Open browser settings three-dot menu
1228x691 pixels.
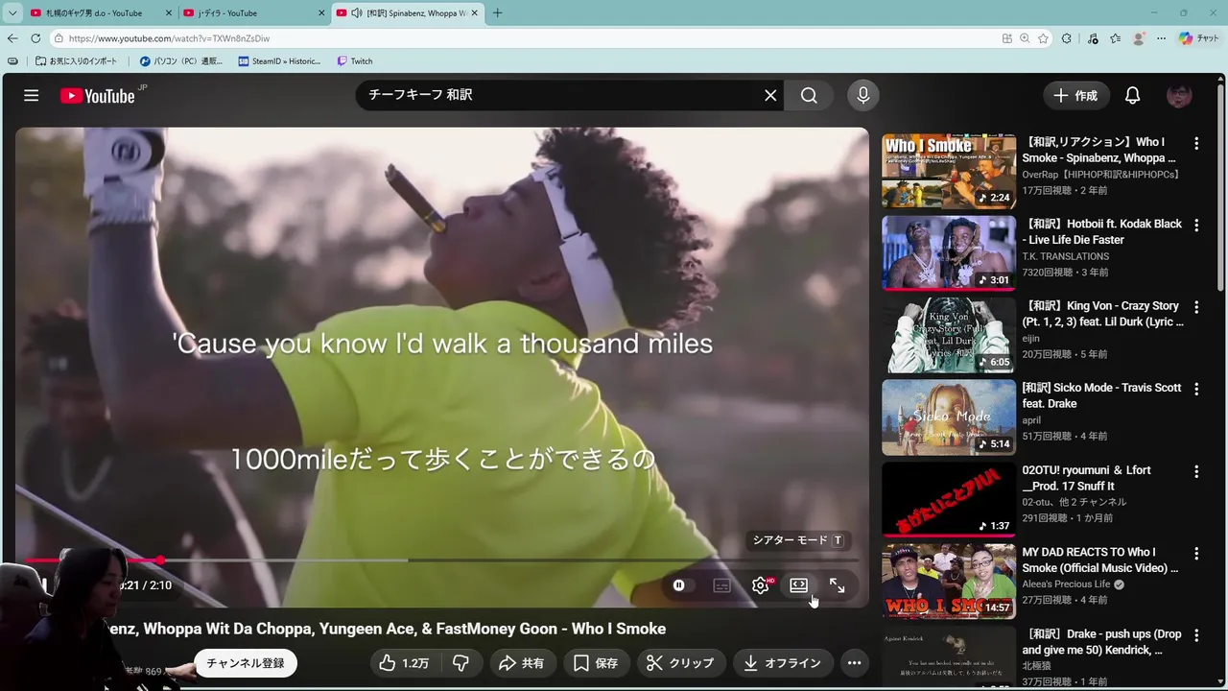click(1162, 38)
